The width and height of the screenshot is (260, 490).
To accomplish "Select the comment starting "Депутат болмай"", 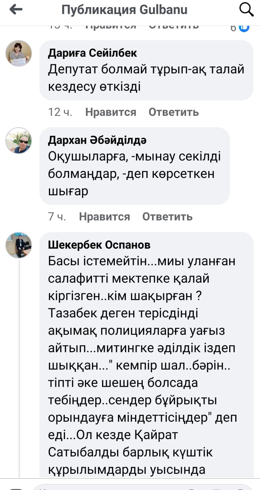I will point(146,78).
